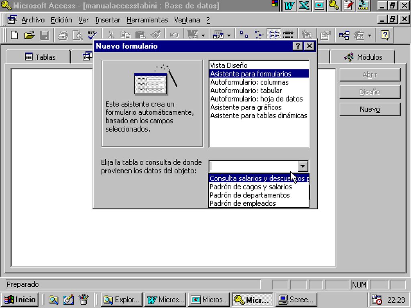This screenshot has width=411, height=308.
Task: Open the Insertar menu
Action: tap(108, 20)
